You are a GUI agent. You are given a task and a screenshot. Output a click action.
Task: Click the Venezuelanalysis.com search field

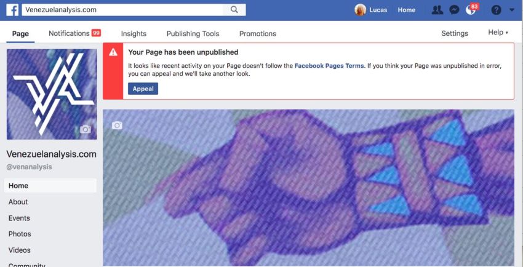(x=122, y=10)
